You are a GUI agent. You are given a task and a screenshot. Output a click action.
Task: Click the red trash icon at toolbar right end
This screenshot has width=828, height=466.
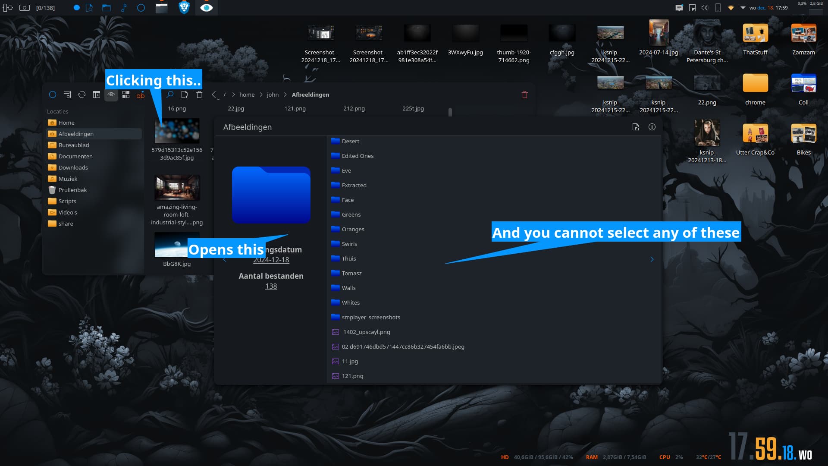point(525,94)
